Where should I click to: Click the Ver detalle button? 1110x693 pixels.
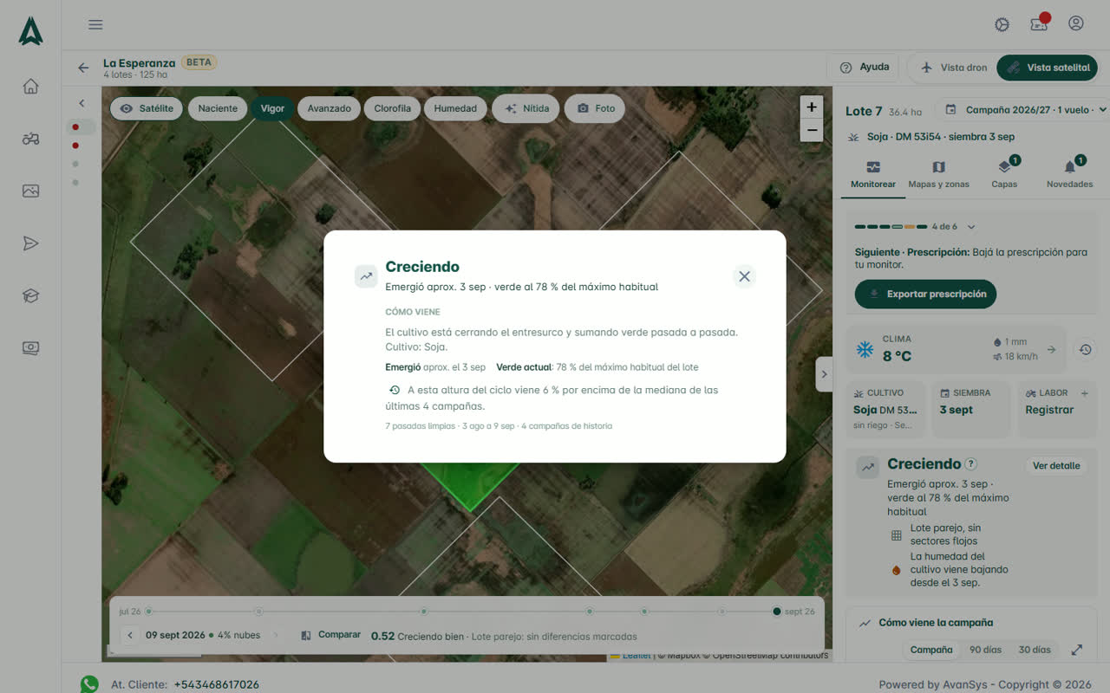click(1056, 466)
